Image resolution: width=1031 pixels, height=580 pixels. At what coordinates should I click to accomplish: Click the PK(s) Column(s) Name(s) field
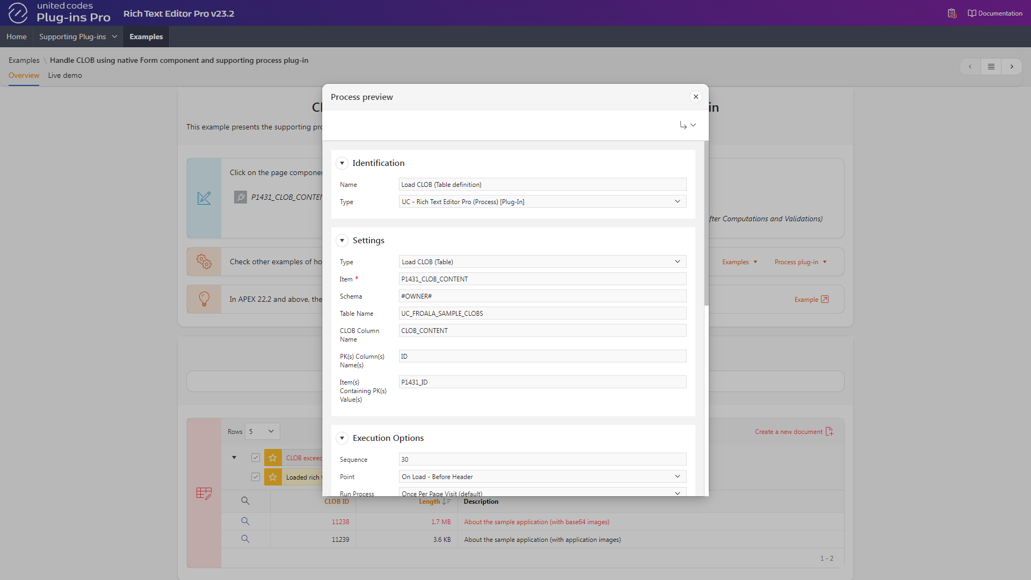point(542,357)
